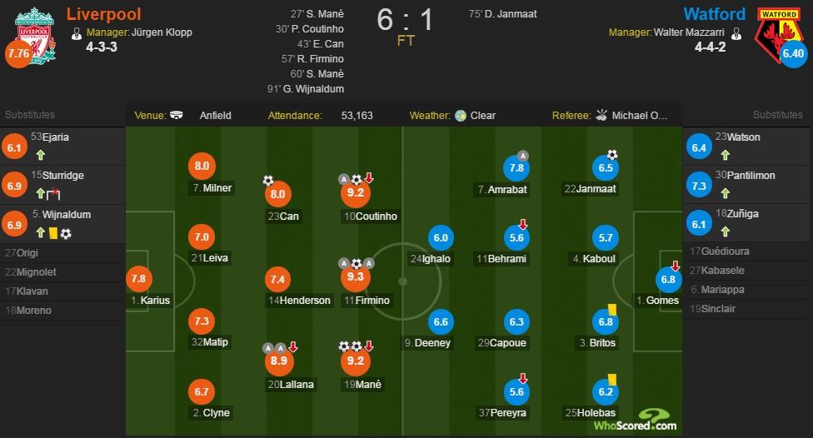Click the referee whistle icon
The image size is (813, 438).
[x=601, y=115]
